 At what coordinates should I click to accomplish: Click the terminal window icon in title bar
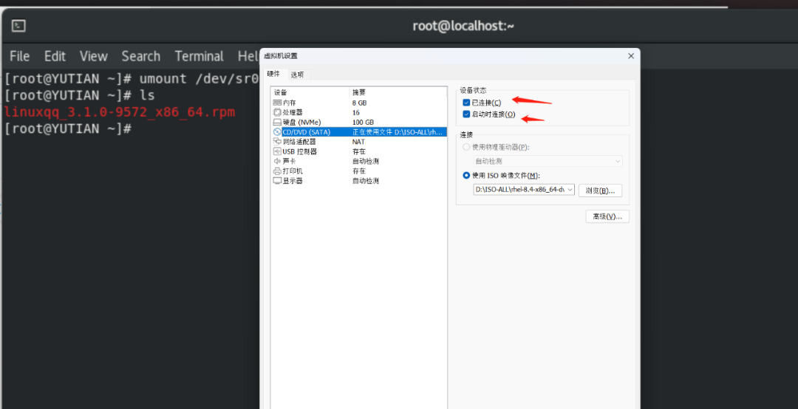(x=18, y=25)
